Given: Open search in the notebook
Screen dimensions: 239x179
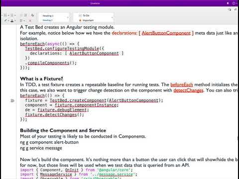Looking at the screenshot, I should [x=230, y=9].
